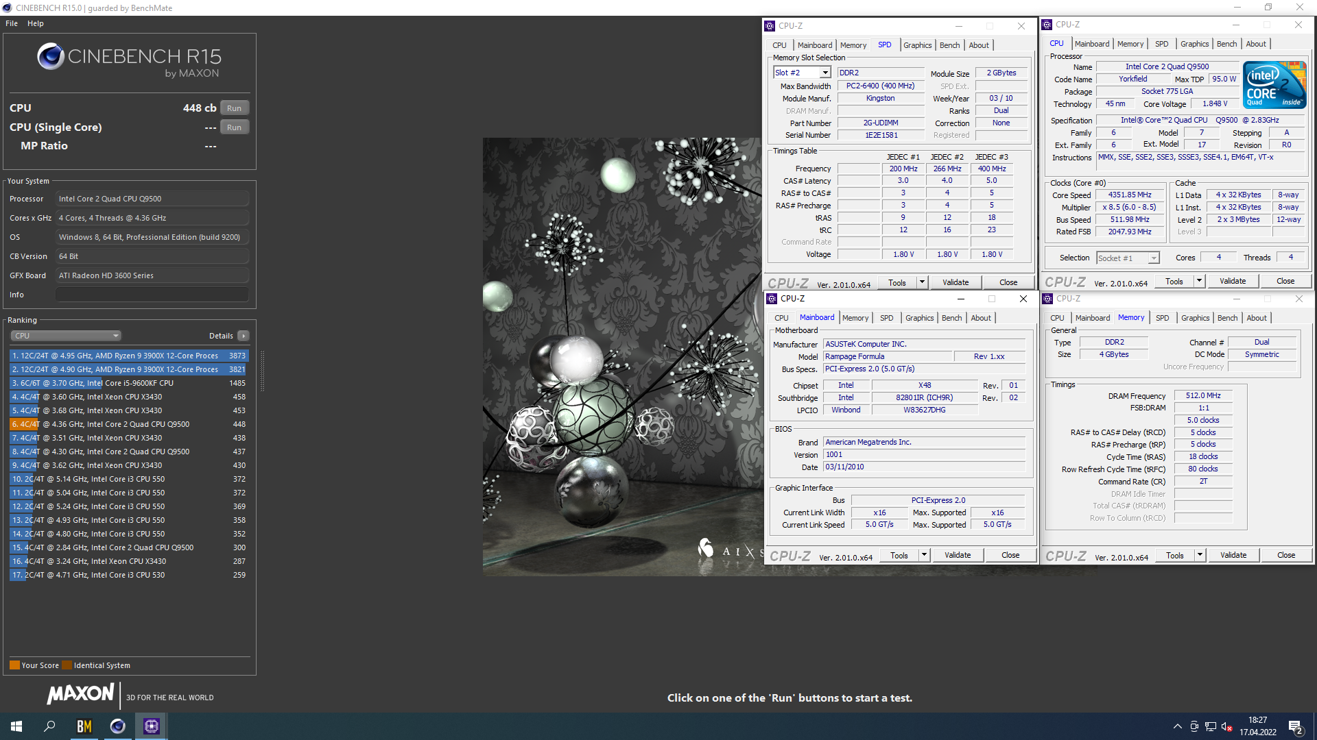Open the network tray icon

coord(1211,726)
